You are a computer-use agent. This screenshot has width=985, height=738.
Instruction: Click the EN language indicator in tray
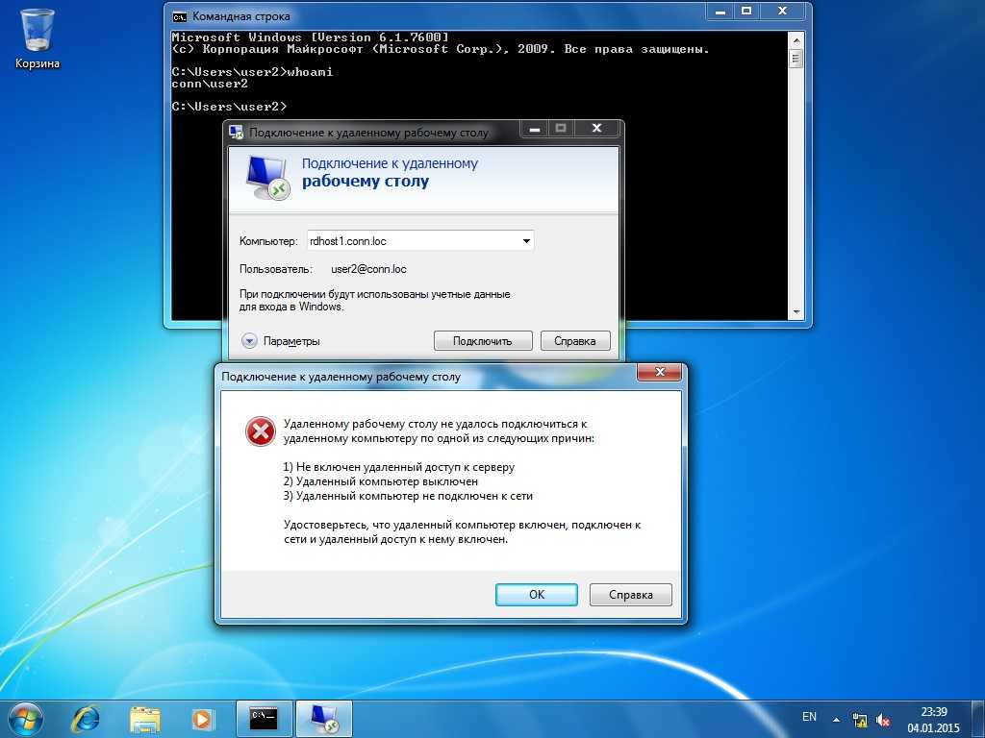(809, 717)
